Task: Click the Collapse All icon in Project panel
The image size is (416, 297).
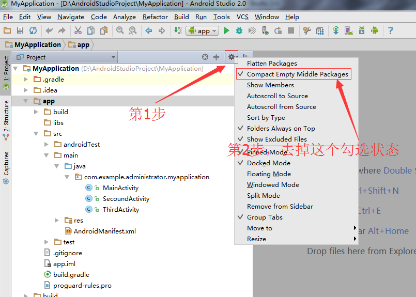Action: [x=217, y=57]
